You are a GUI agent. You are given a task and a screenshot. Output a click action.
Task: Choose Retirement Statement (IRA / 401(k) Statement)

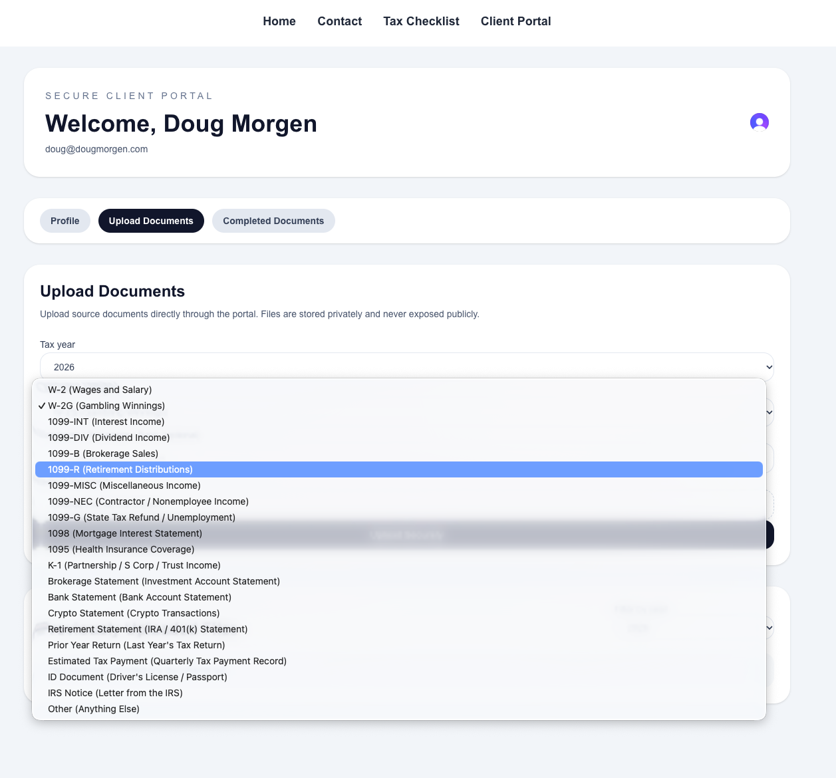click(399, 629)
